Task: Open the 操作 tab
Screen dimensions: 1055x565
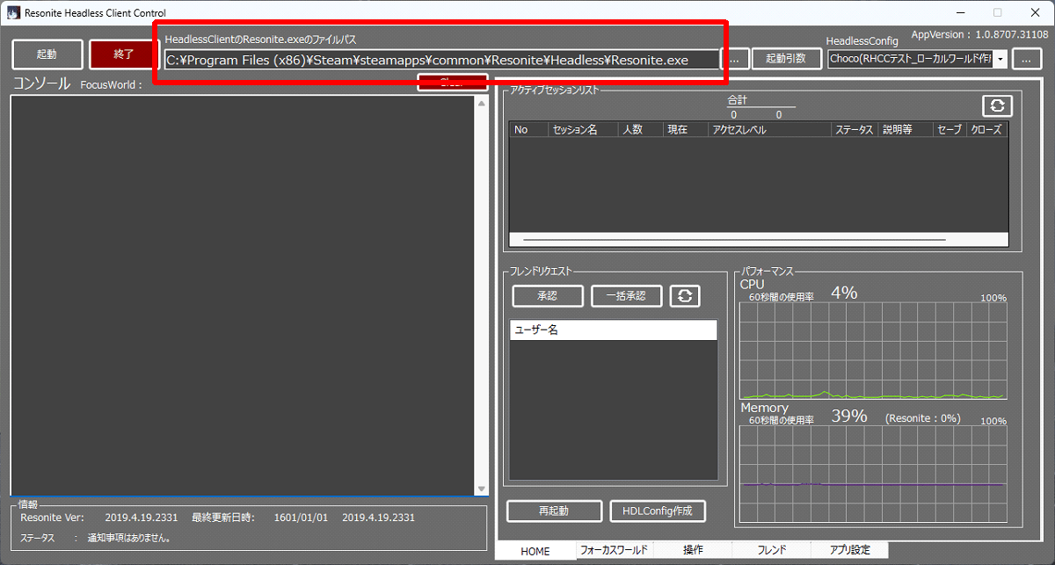Action: [x=693, y=550]
